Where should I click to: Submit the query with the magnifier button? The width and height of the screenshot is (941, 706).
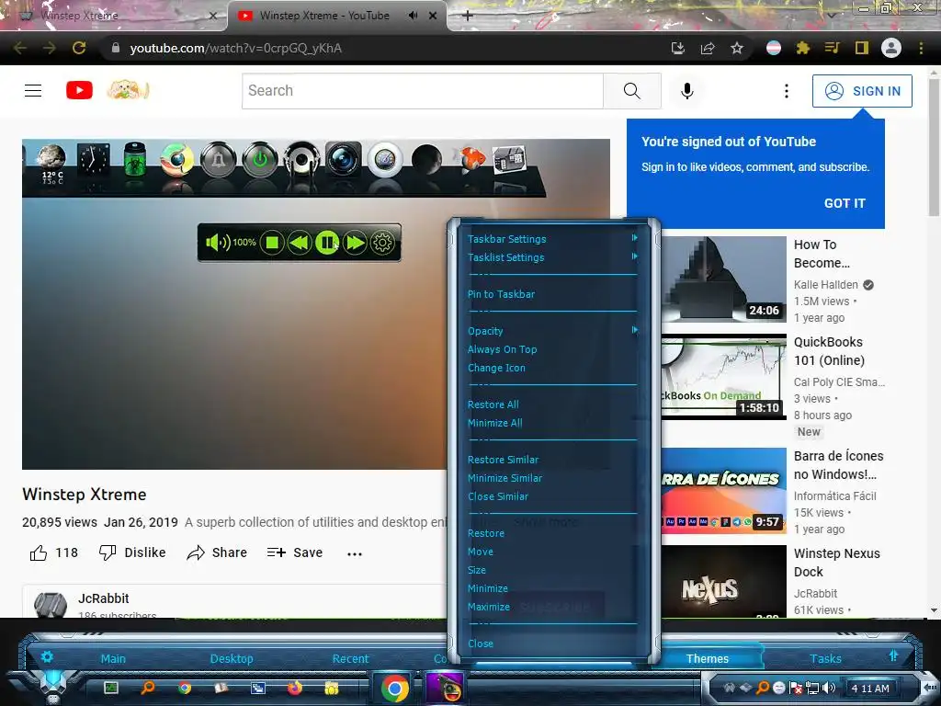coord(632,91)
